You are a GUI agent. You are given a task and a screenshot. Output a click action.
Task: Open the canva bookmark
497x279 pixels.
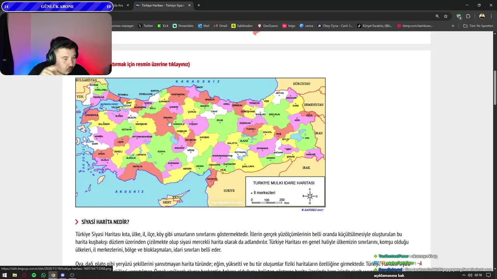[306, 26]
